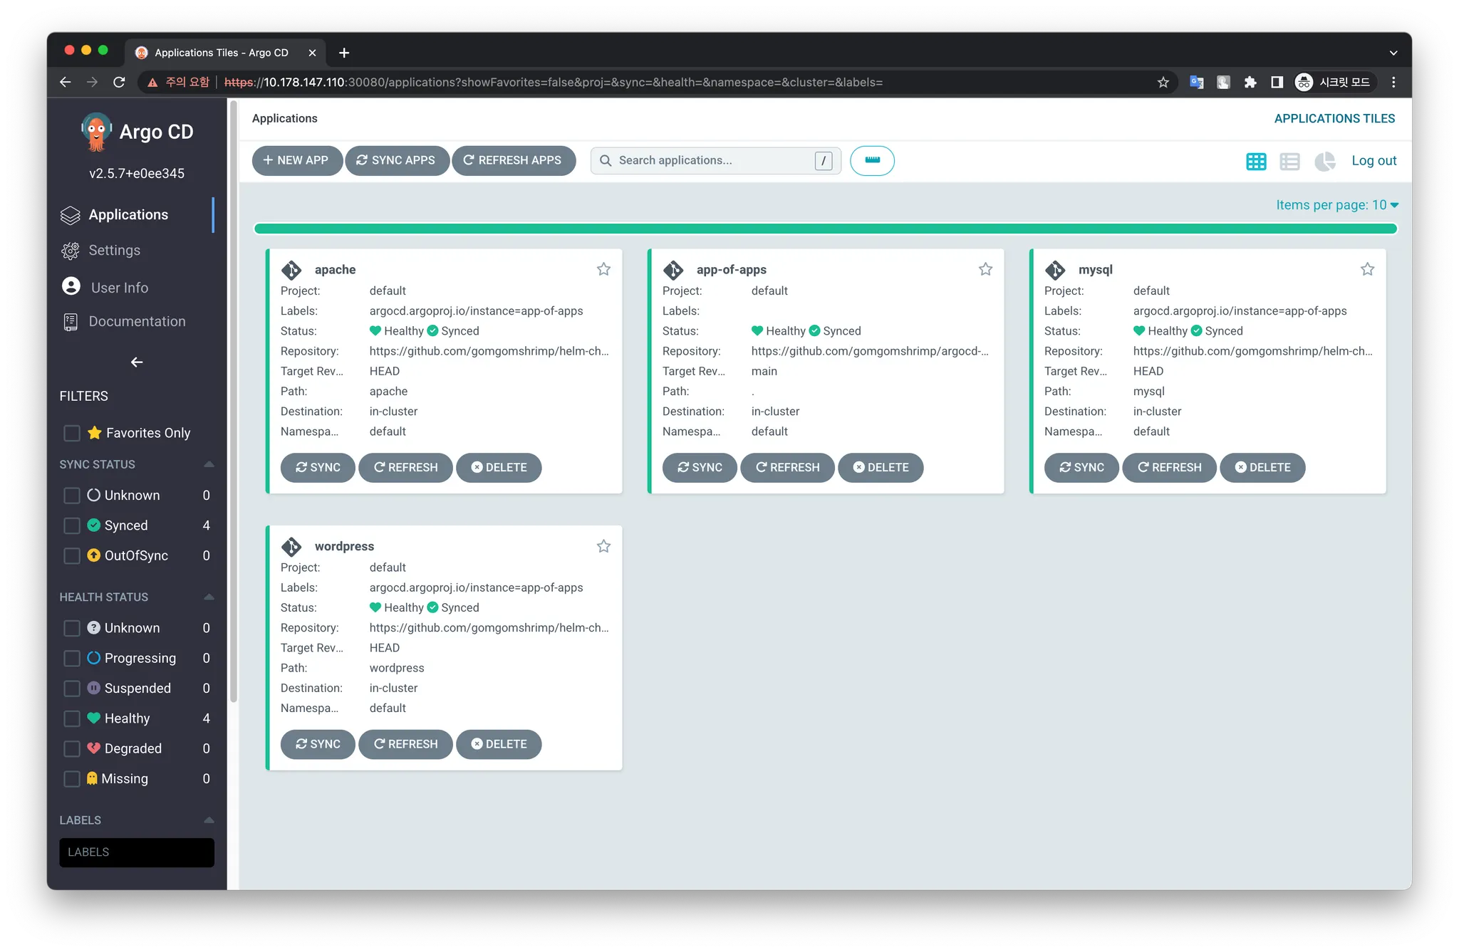The image size is (1459, 952).
Task: Open the Items per page dropdown
Action: 1336,205
